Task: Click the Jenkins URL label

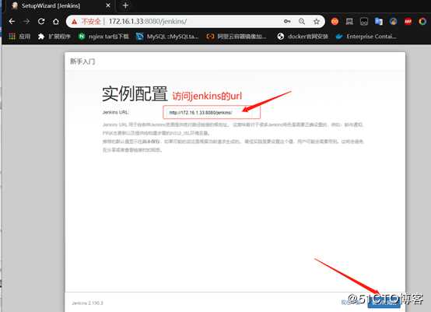Action: click(115, 112)
